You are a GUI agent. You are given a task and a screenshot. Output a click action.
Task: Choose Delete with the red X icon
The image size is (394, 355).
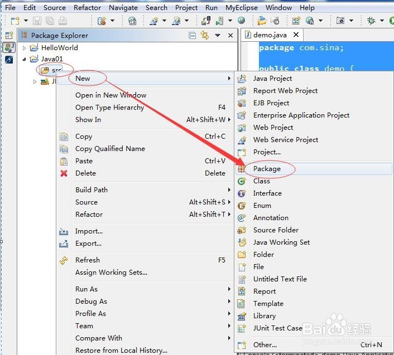(x=146, y=173)
